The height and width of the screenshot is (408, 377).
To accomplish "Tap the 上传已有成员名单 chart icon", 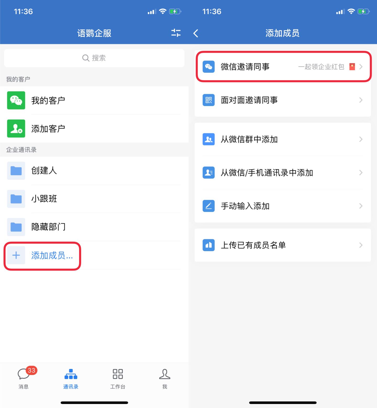I will click(x=209, y=245).
